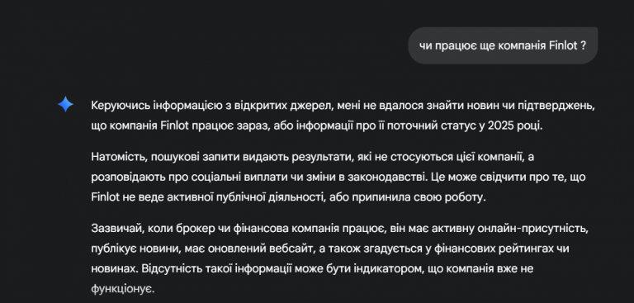Screen dimensions: 634x303
Task: Click "Зазвичай" starting the third paragraph
Action: pos(116,228)
